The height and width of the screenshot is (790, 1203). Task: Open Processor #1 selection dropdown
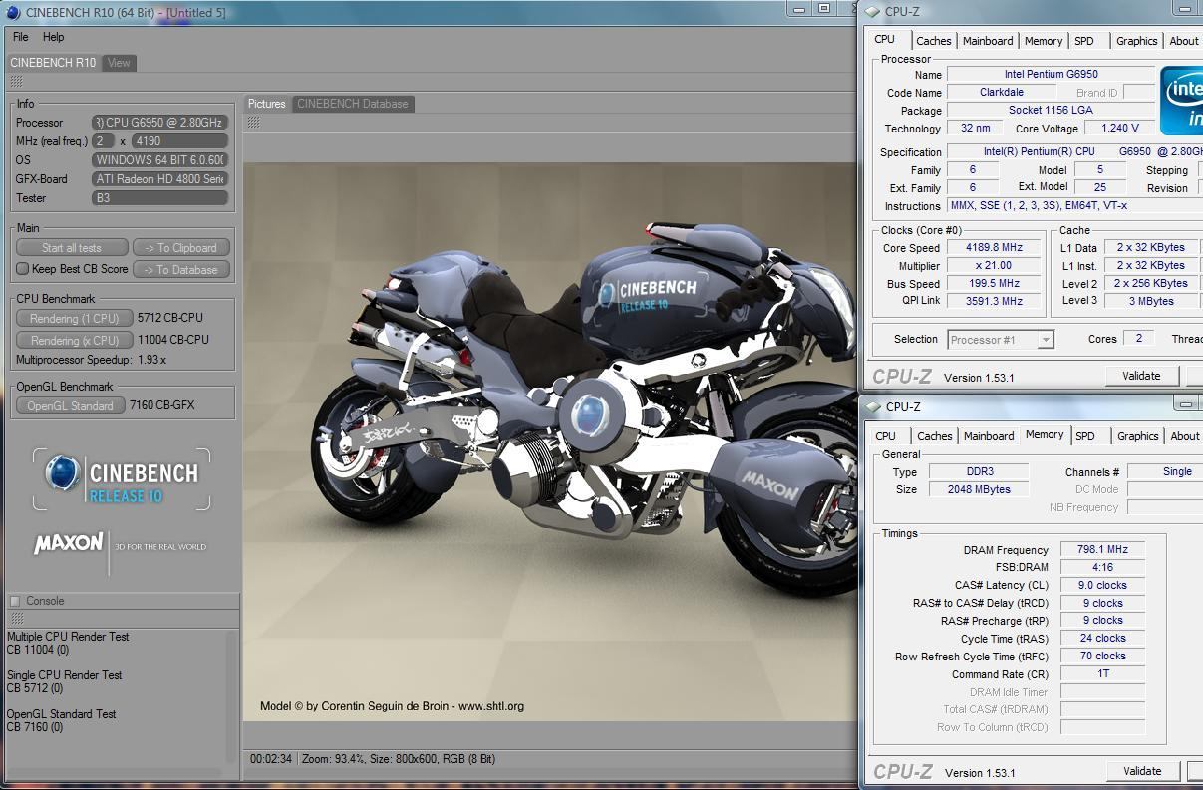tap(1000, 340)
